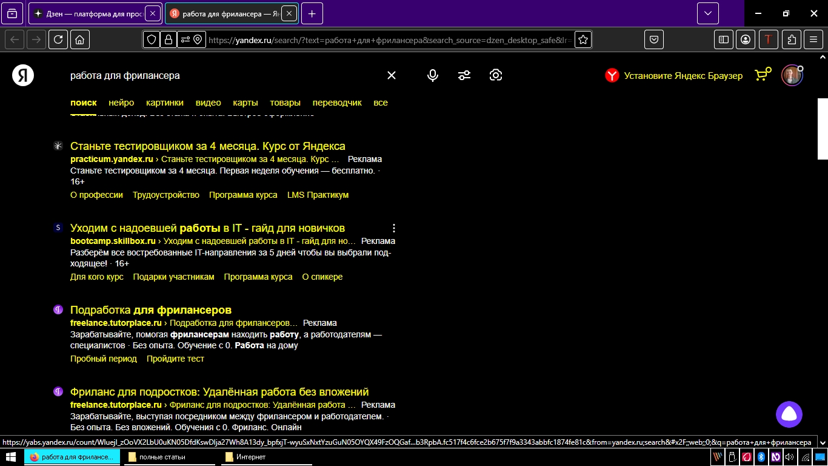Open Фриланс для подростков result title
The image size is (828, 466).
tap(219, 392)
